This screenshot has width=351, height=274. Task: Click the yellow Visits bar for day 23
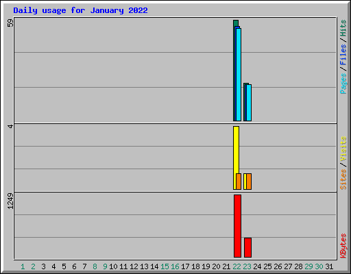[x=245, y=182]
